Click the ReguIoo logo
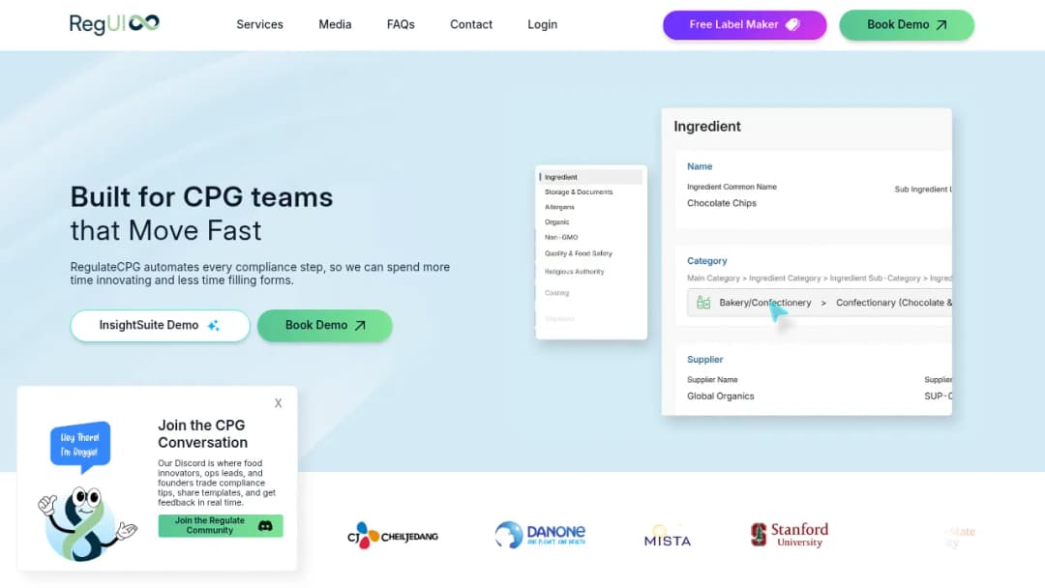Image resolution: width=1045 pixels, height=588 pixels. coord(114,24)
